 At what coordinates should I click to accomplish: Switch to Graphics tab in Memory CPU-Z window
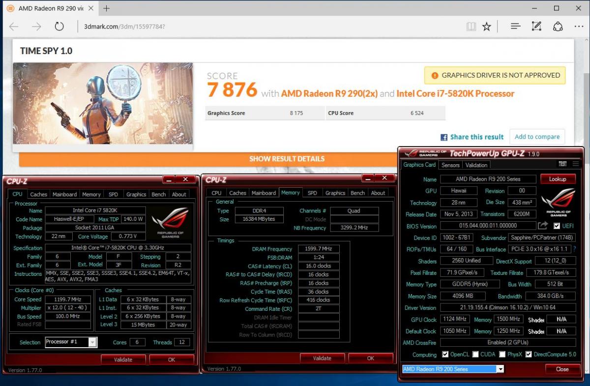335,193
